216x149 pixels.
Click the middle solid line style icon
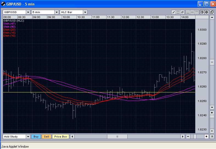click(192, 12)
